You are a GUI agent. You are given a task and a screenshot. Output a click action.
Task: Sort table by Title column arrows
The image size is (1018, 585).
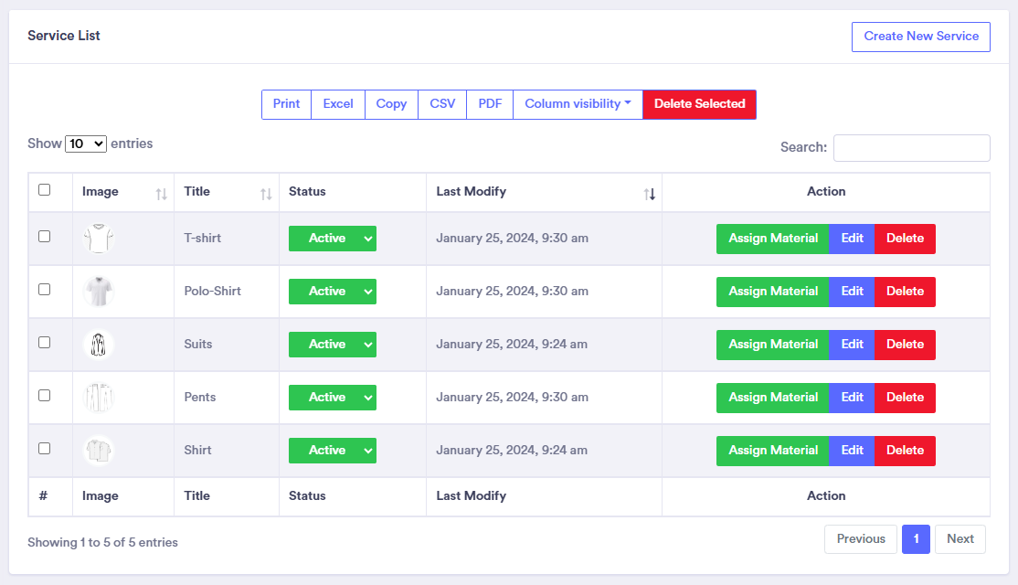266,193
